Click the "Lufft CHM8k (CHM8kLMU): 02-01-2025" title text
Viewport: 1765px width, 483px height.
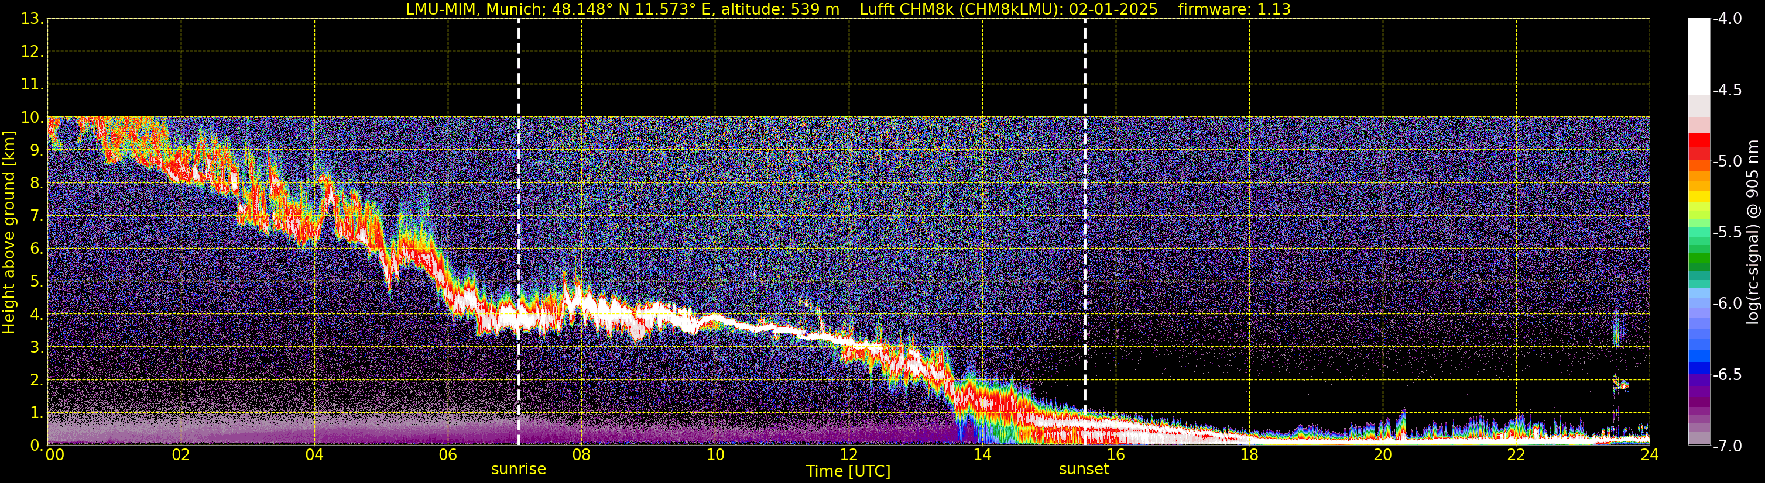(1009, 9)
